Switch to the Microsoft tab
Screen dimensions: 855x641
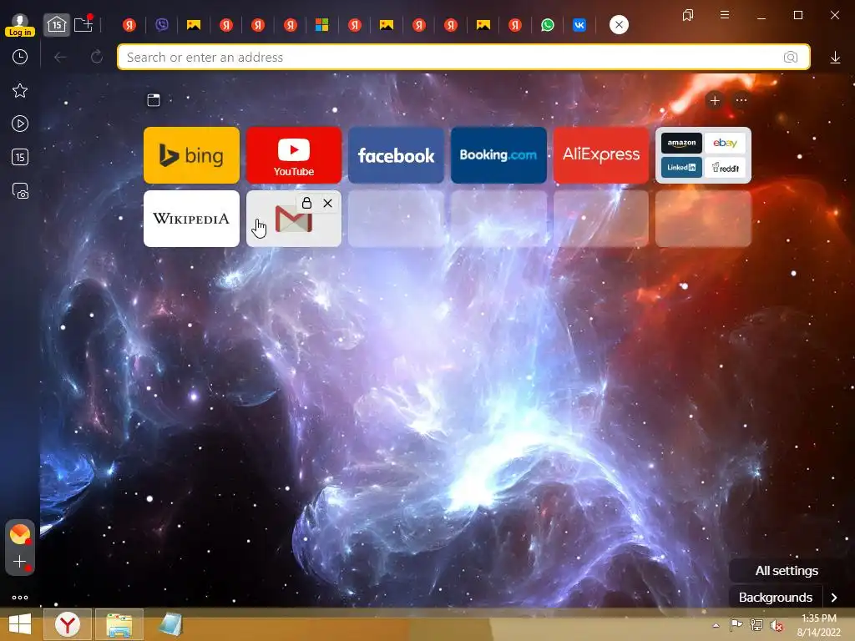(x=321, y=24)
